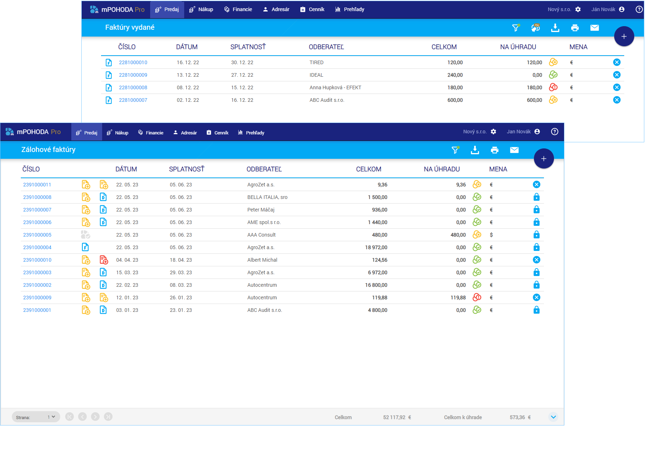645x466 pixels.
Task: Go to next page button
Action: 95,417
